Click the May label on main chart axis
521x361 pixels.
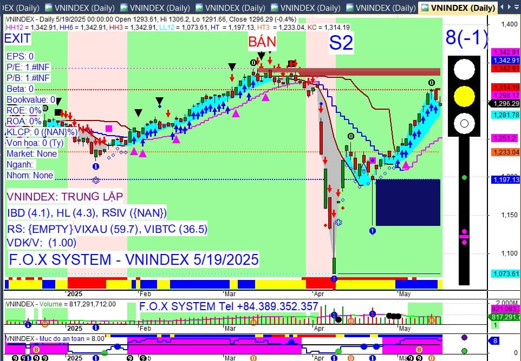coord(405,293)
